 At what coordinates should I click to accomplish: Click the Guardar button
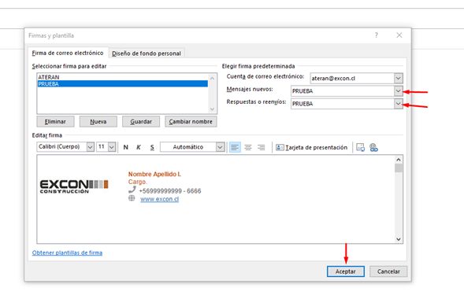[x=141, y=121]
